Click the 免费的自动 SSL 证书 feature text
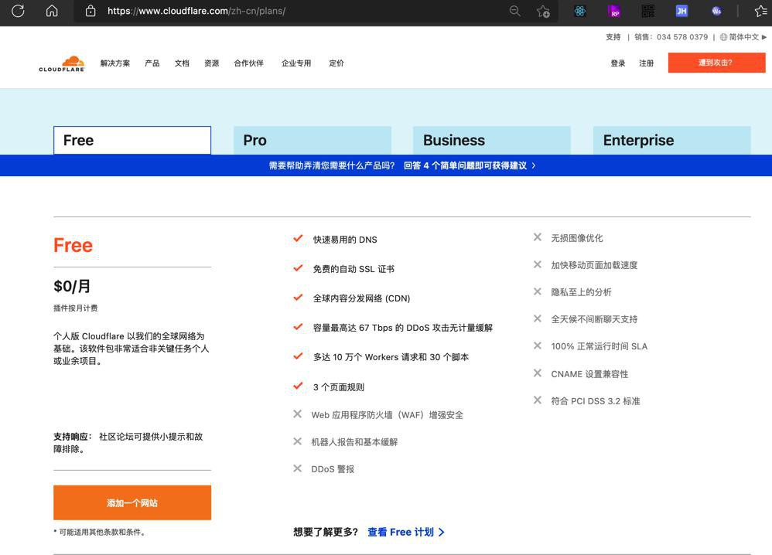Screen dimensions: 772x555 tap(354, 269)
